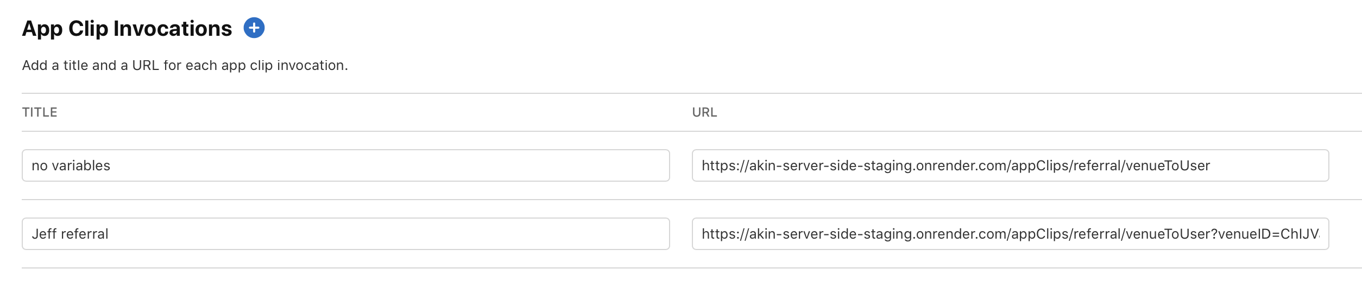Image resolution: width=1362 pixels, height=307 pixels.
Task: Click the TITLE column header
Action: [x=40, y=112]
